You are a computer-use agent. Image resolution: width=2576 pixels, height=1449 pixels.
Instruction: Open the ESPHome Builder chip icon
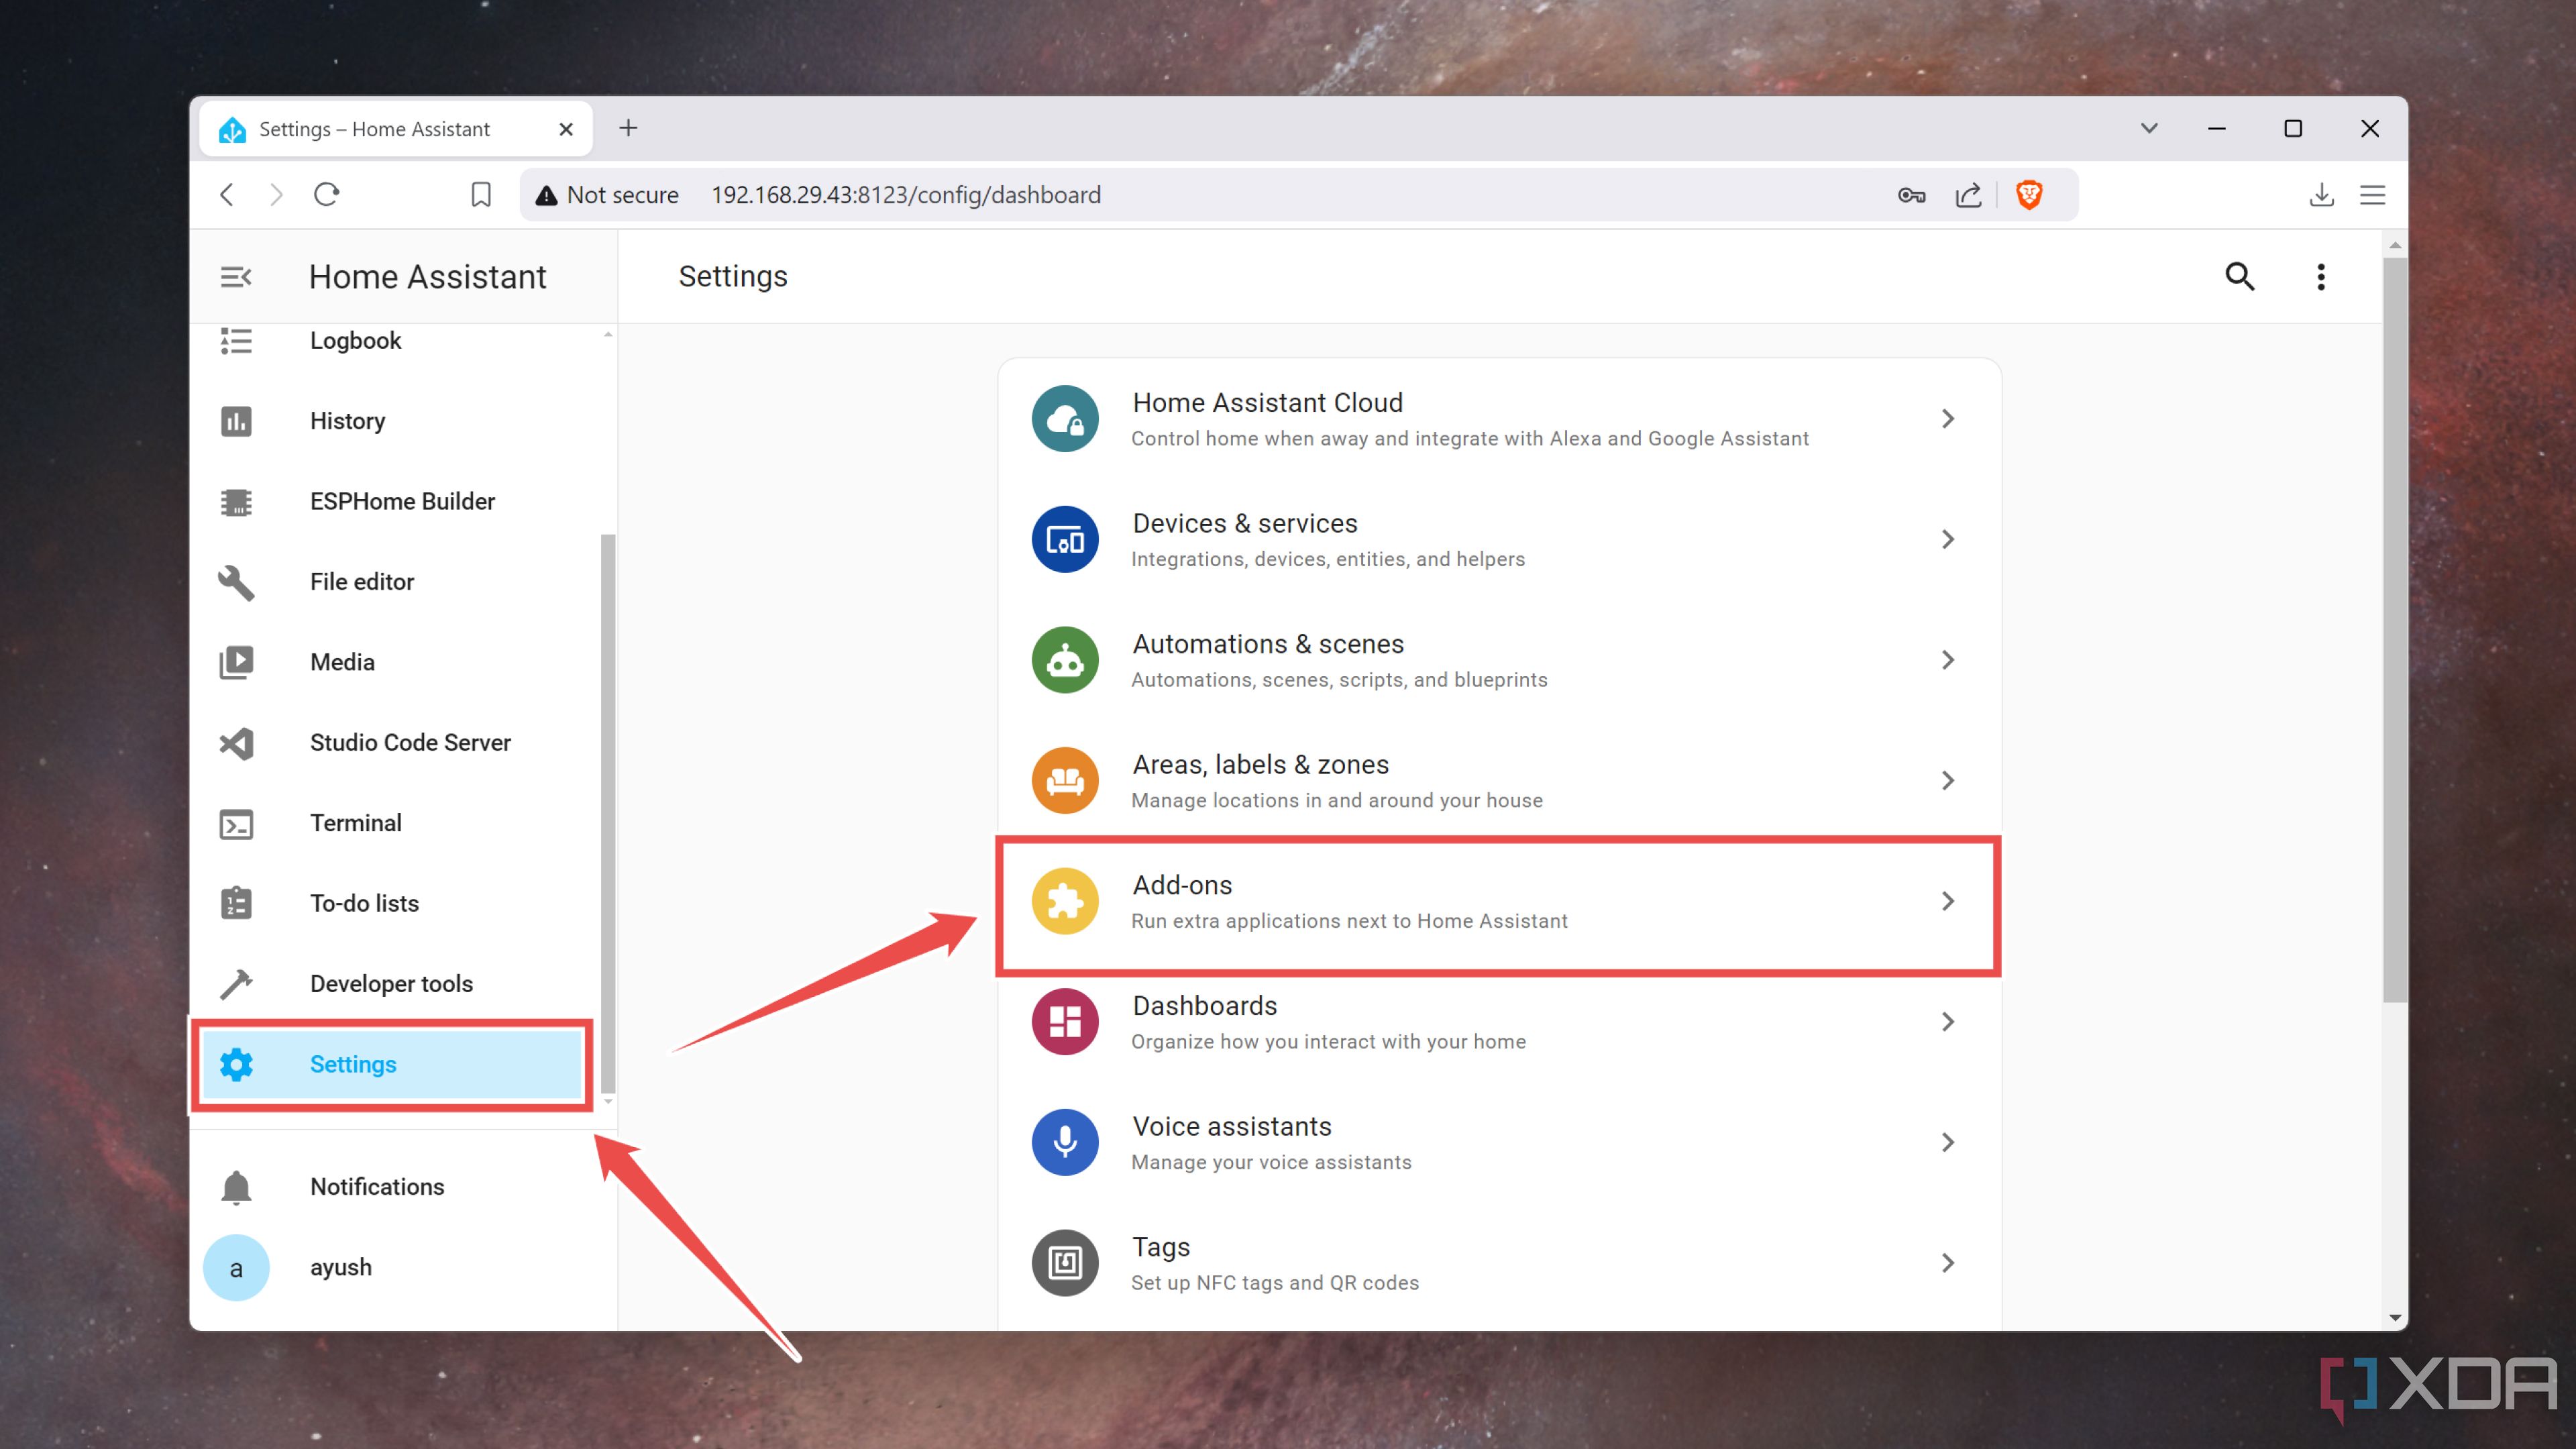click(236, 502)
